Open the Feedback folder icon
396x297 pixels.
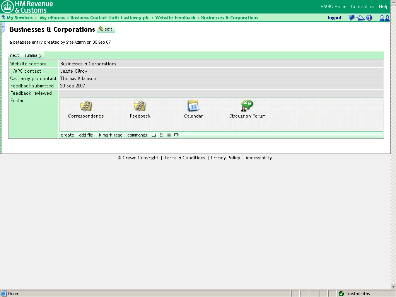[x=140, y=106]
